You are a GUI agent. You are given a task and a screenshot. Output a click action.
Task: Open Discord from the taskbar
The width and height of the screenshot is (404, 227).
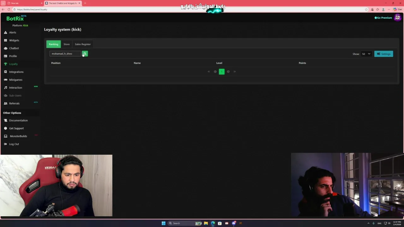(234, 223)
